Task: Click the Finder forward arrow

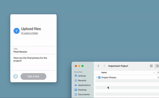Action: 104,66
